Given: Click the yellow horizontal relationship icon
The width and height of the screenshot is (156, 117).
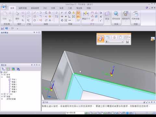Looking at the screenshot, I should tap(73, 13).
